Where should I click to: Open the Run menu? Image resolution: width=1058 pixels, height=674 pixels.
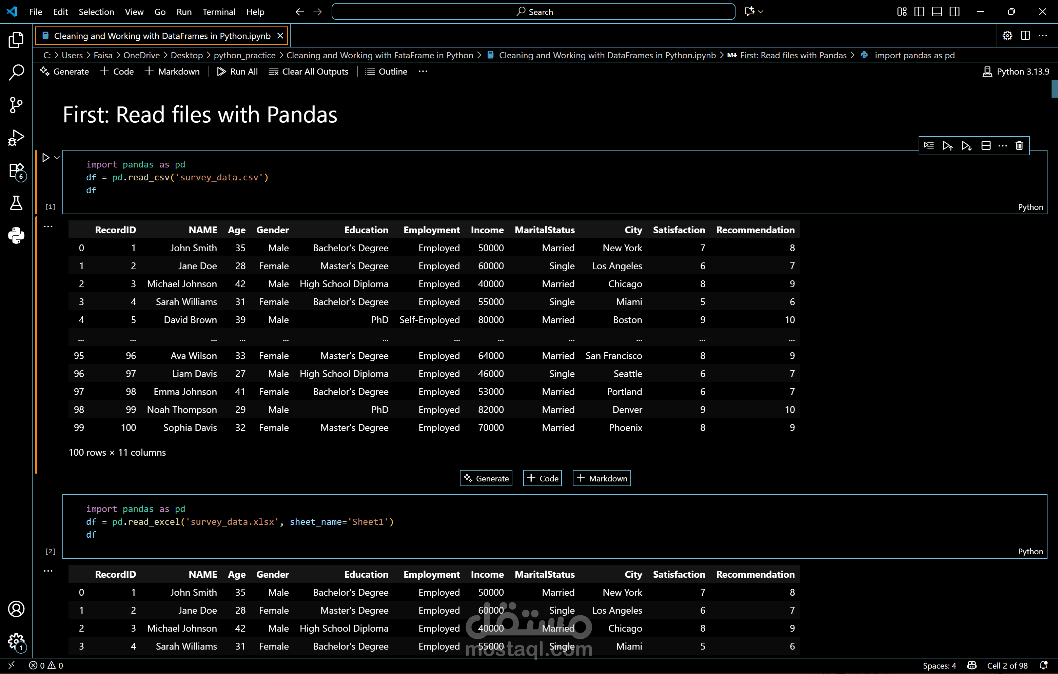coord(184,12)
